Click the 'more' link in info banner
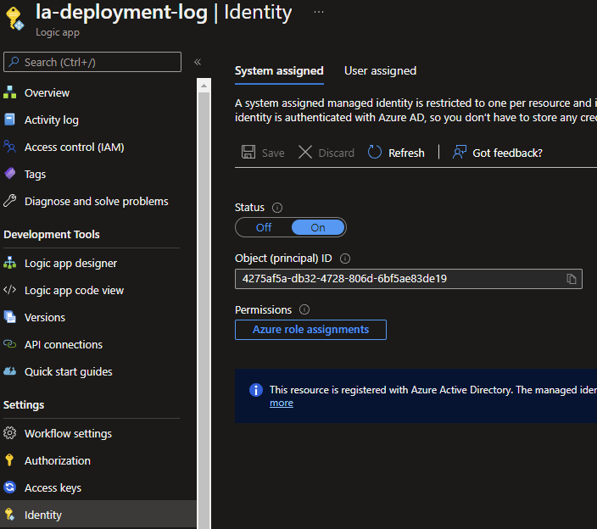Image resolution: width=597 pixels, height=529 pixels. 282,403
